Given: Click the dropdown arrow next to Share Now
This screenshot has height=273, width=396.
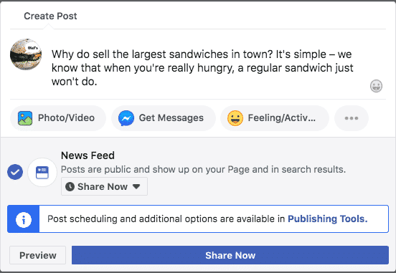Looking at the screenshot, I should [x=136, y=187].
